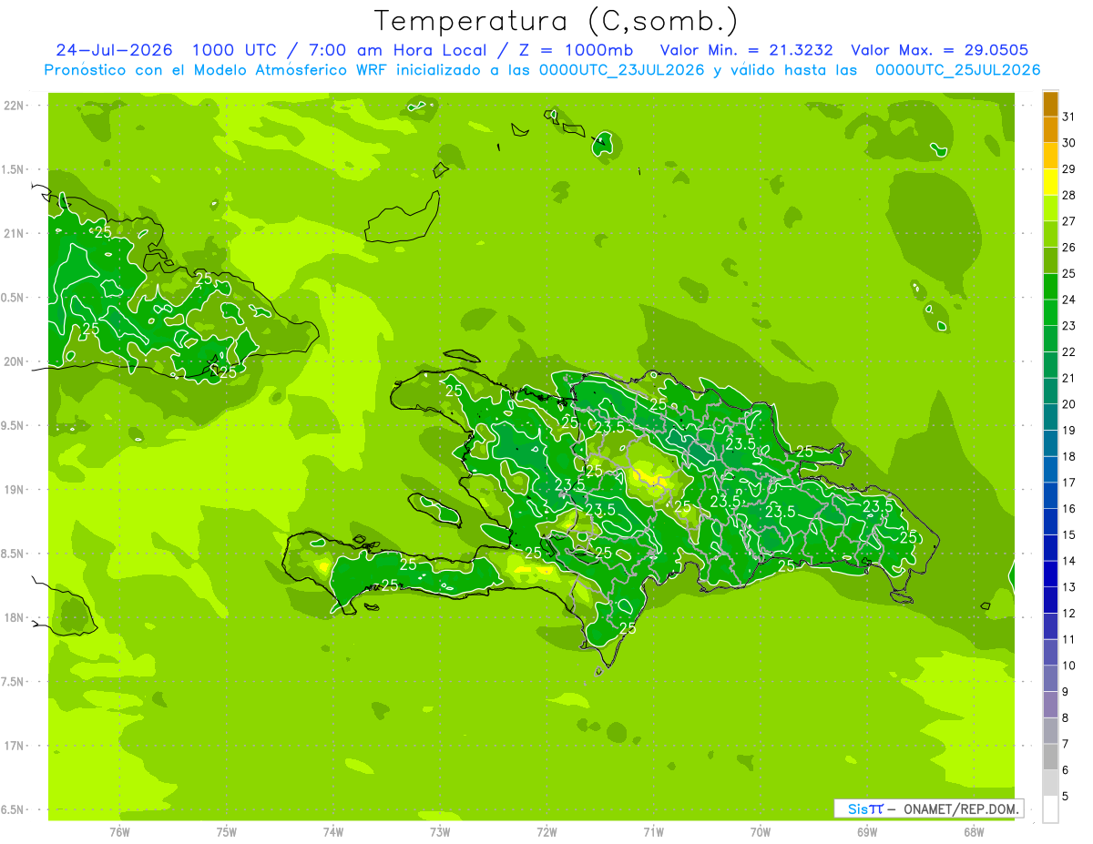Viewport: 1093px width, 844px height.
Task: Click the Valor Max. = 29.0505 text
Action: tap(939, 50)
